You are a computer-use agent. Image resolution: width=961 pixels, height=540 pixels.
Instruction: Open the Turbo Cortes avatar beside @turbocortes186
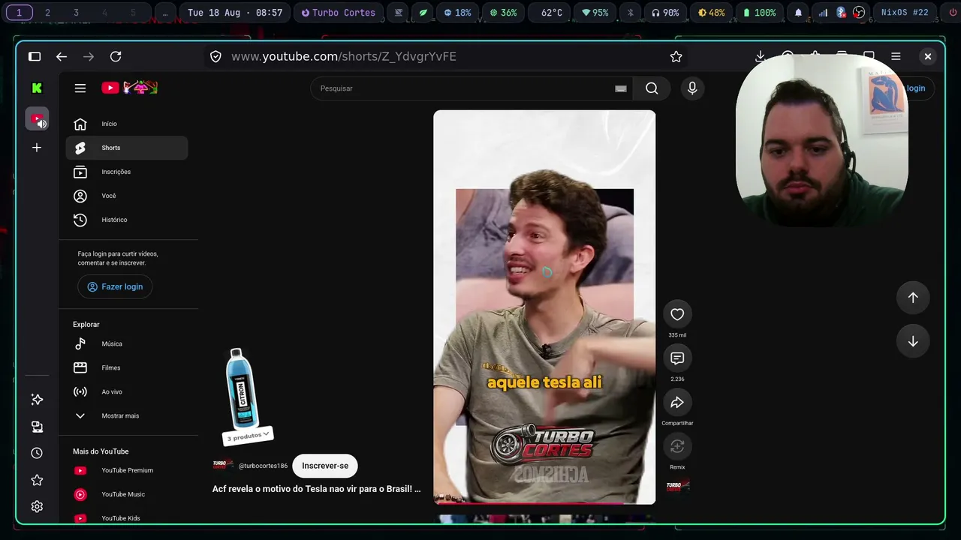pyautogui.click(x=223, y=465)
